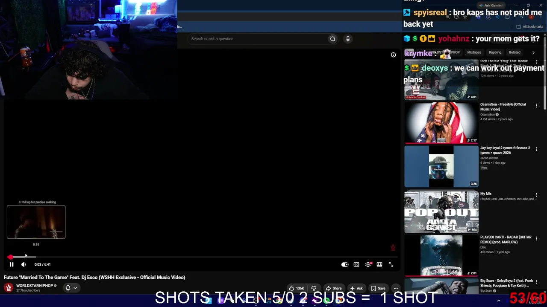Click 'Big Scarr - SolcyBoyz 2' video title
Image resolution: width=547 pixels, height=307 pixels.
[506, 283]
